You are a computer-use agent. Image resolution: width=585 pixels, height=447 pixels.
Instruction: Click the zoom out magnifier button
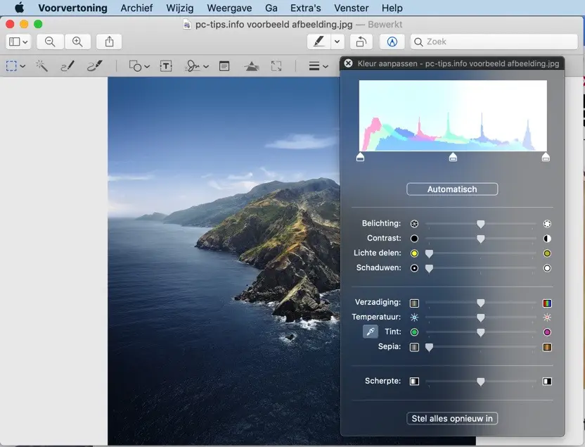[50, 42]
